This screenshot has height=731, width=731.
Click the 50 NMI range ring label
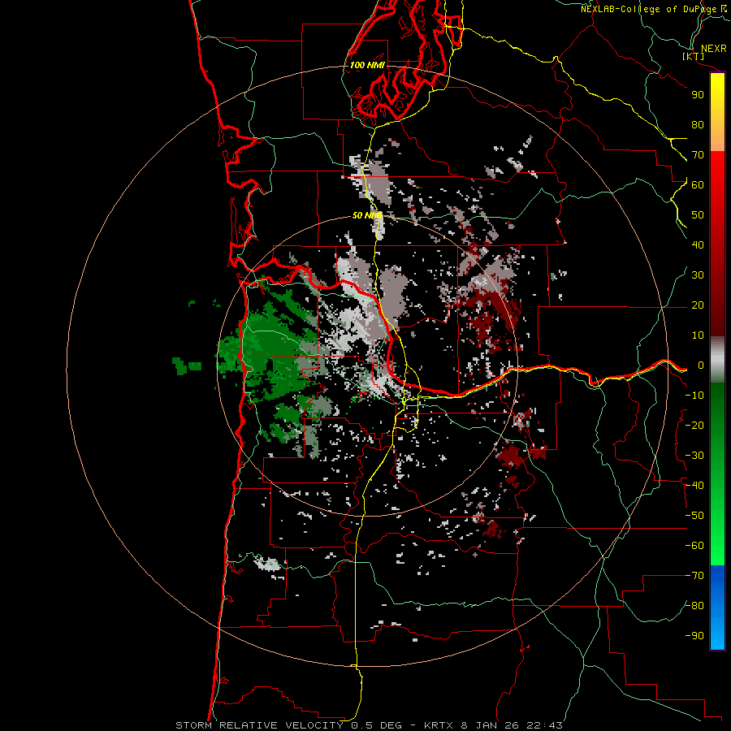pyautogui.click(x=366, y=215)
